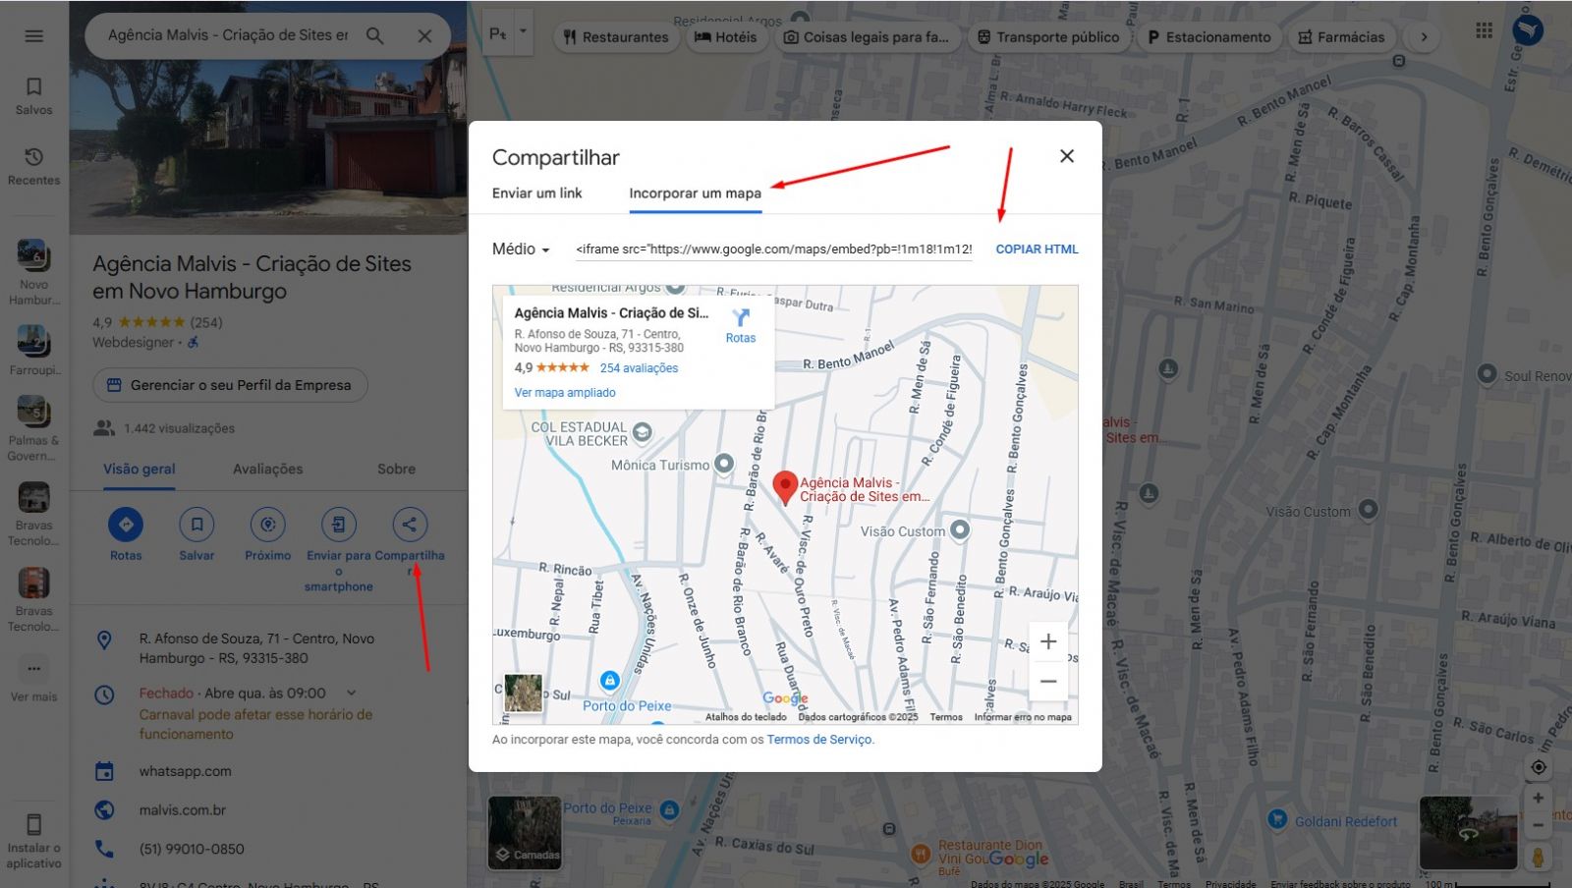Image resolution: width=1572 pixels, height=888 pixels.
Task: Toggle satellite thumbnail in embed preview
Action: pyautogui.click(x=523, y=693)
